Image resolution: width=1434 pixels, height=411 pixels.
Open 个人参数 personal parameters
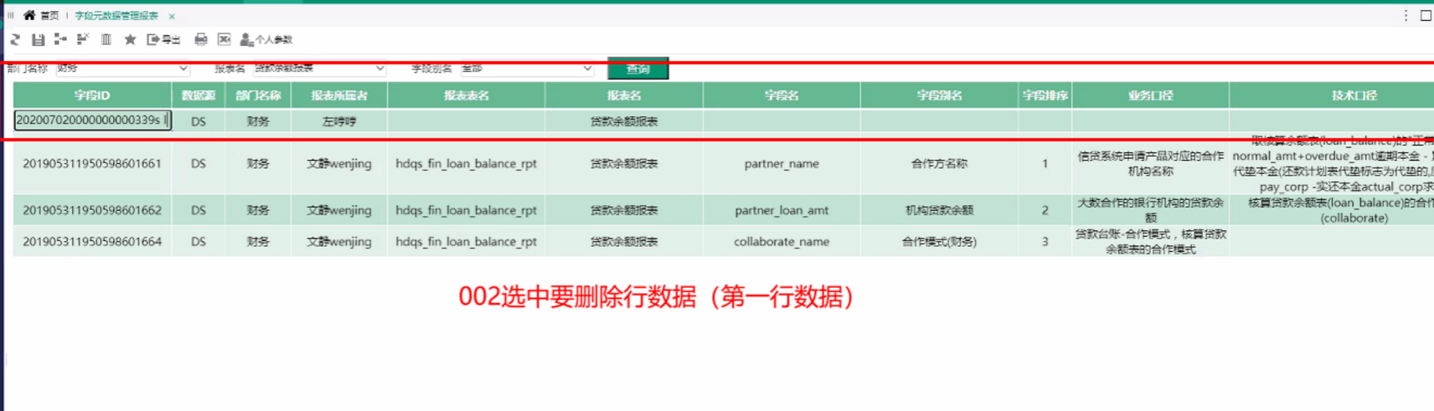[266, 39]
